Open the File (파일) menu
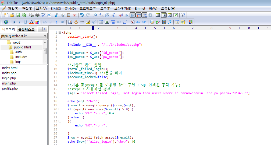The width and height of the screenshot is (271, 145). click(x=13, y=9)
